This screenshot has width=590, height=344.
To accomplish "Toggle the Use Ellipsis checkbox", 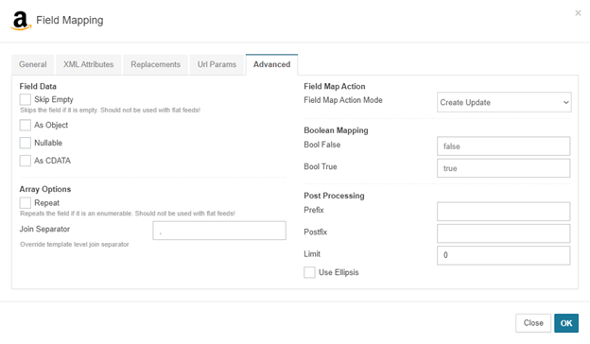I will 309,272.
